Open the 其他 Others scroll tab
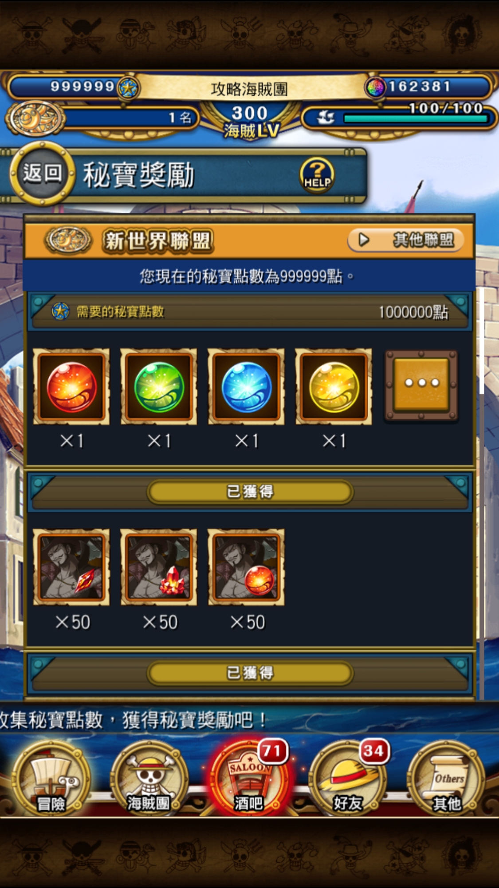 [x=447, y=779]
